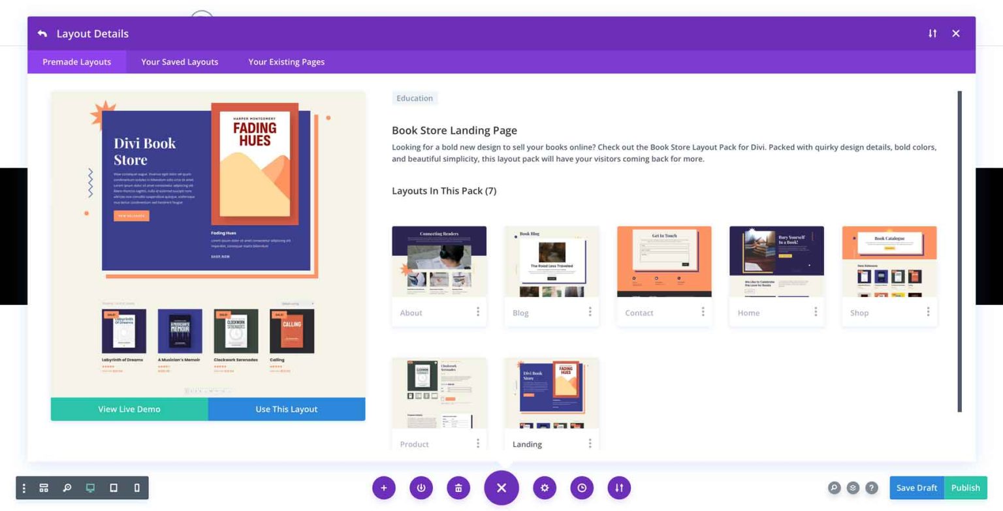Click the plus icon to add content

(383, 488)
